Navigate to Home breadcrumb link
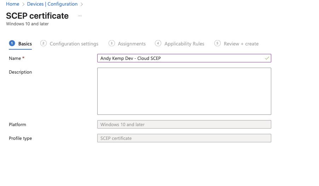 pyautogui.click(x=13, y=4)
